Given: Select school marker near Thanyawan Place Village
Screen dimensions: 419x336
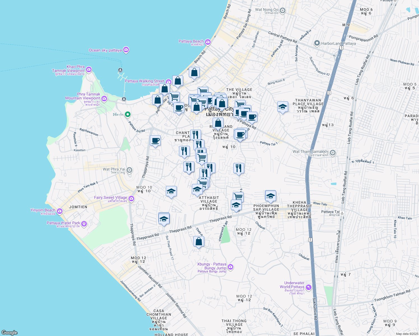Looking at the screenshot, I should pos(283,107).
